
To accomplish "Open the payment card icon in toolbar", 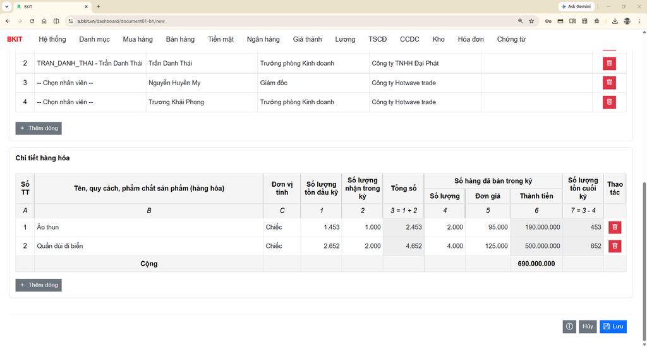I will (560, 21).
